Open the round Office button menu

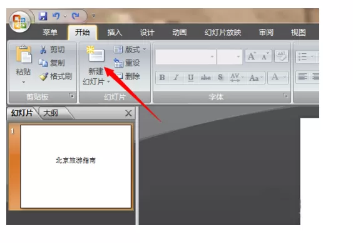click(20, 22)
